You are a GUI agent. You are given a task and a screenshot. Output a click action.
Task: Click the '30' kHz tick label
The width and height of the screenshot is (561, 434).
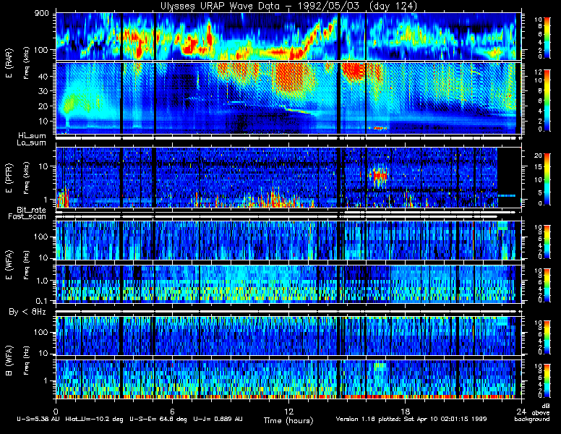click(43, 91)
